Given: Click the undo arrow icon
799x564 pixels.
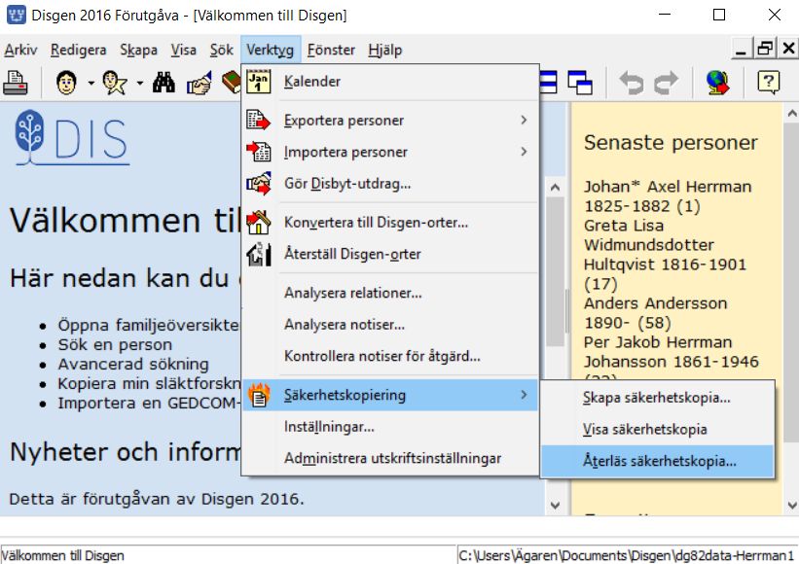Looking at the screenshot, I should click(632, 83).
